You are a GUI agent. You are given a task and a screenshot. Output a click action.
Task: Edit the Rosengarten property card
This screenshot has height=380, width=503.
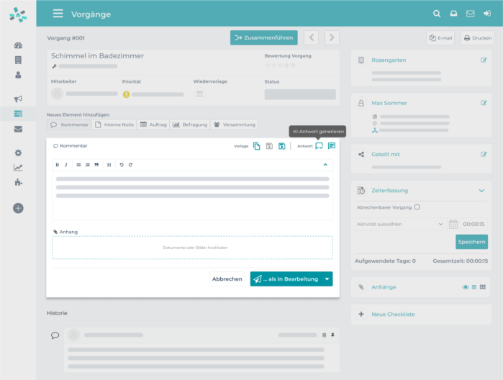pyautogui.click(x=484, y=60)
